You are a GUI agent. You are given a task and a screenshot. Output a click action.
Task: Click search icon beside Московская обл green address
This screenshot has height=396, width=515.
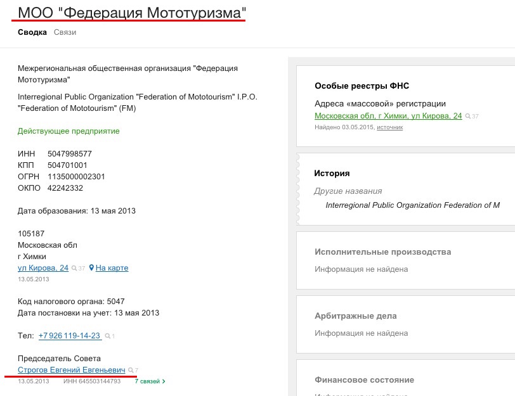tap(467, 116)
